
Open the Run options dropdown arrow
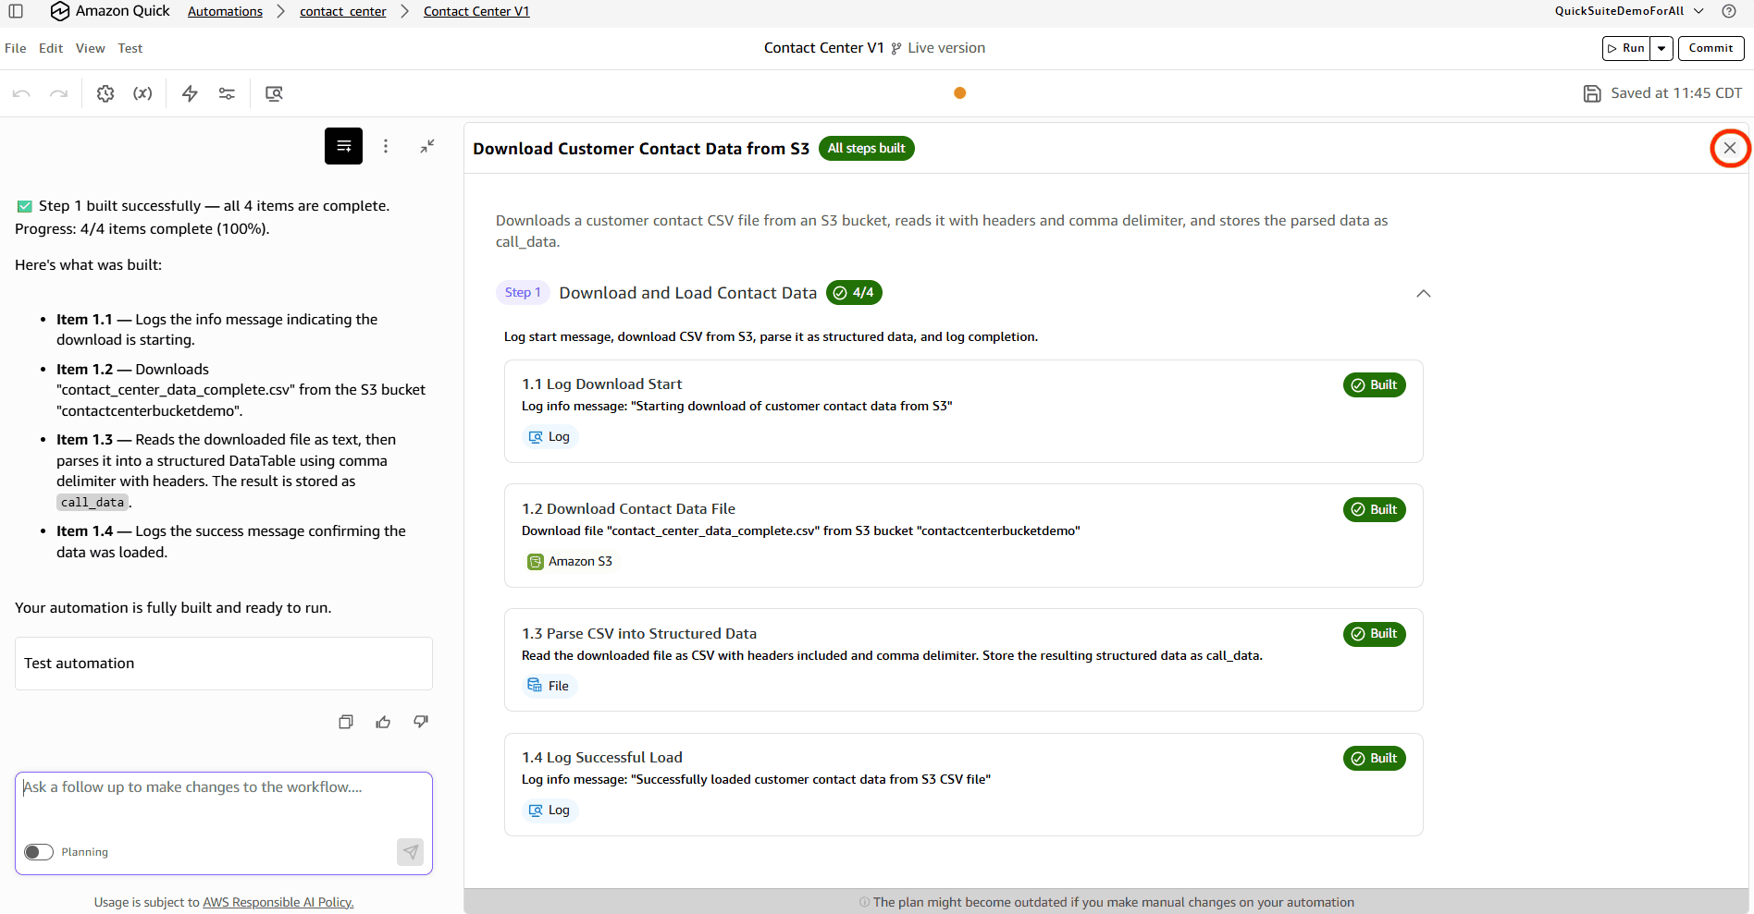[1661, 48]
